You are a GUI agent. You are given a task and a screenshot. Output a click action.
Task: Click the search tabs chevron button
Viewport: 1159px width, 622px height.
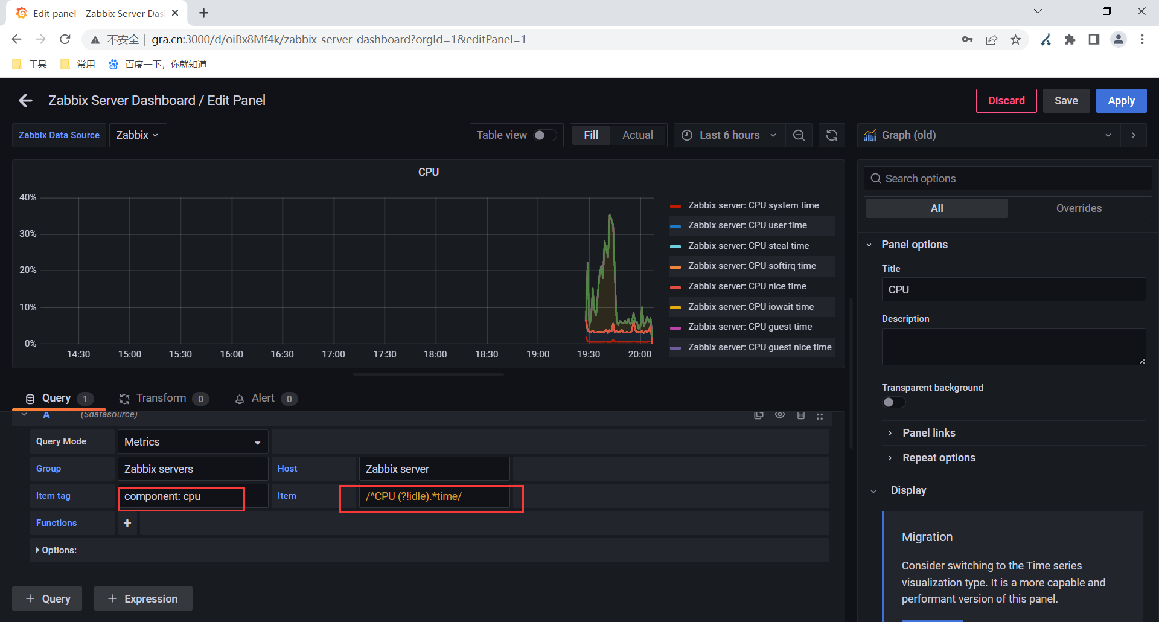click(x=1038, y=11)
